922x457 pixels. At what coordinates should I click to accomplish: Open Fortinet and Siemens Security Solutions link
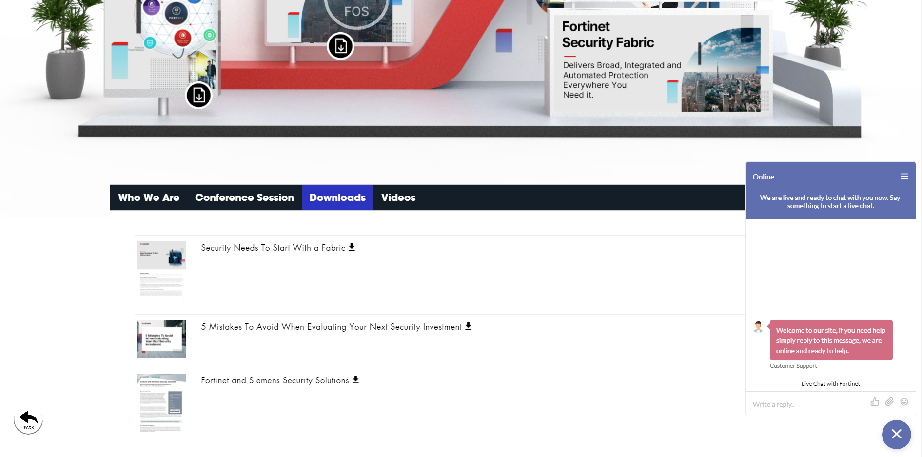tap(275, 380)
